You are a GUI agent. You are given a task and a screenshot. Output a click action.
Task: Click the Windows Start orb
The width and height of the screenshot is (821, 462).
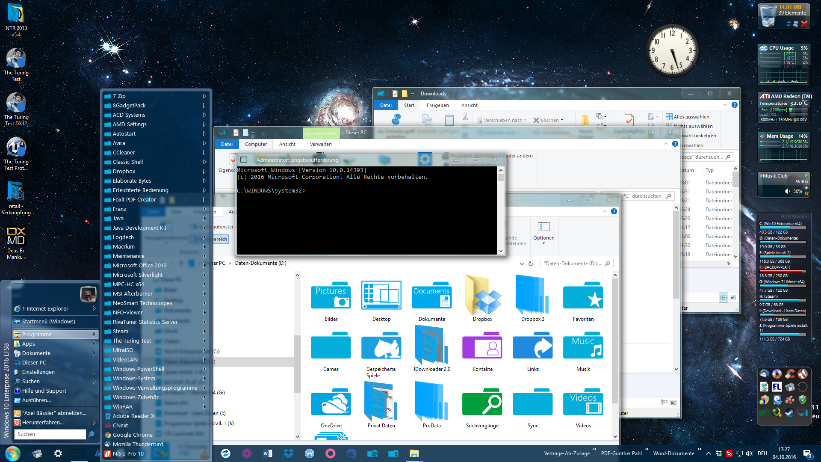click(12, 453)
